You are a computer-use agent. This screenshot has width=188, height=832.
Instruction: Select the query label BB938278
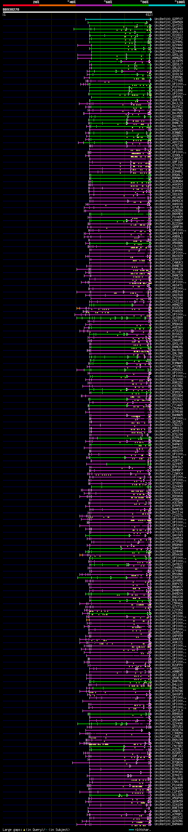(11, 10)
